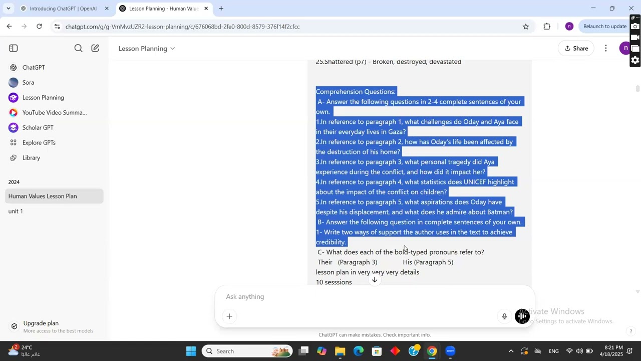Click the Comprehension Questions: heading text
641x361 pixels.
[356, 92]
